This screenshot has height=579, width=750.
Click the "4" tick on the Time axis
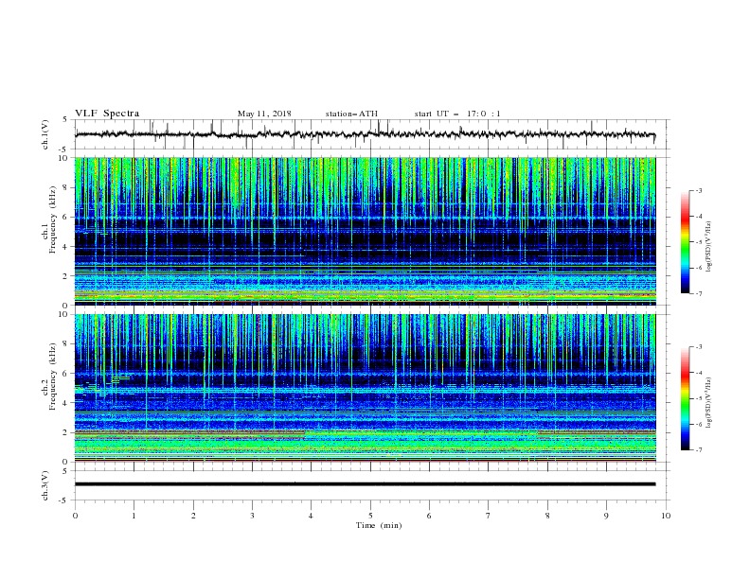point(311,516)
